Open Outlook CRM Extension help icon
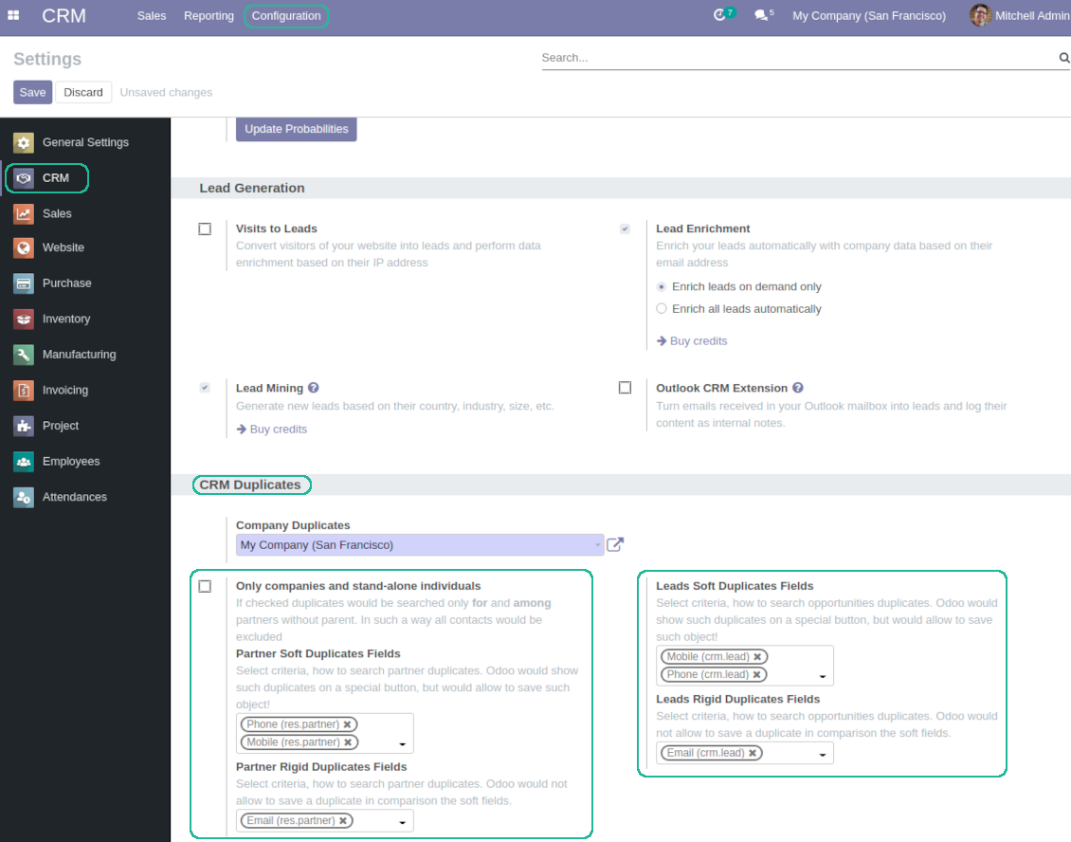The height and width of the screenshot is (842, 1071). pos(798,388)
